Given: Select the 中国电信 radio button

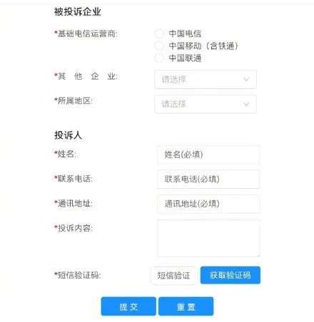Looking at the screenshot, I should pyautogui.click(x=159, y=33).
